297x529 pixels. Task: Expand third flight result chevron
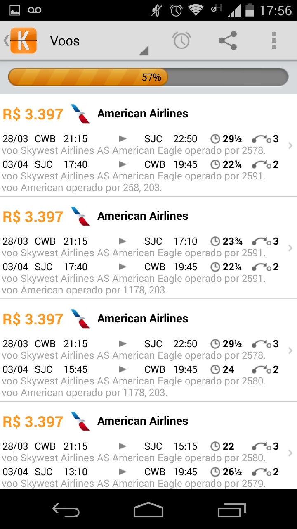290,350
